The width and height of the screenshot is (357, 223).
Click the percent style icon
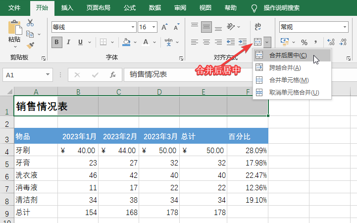point(304,42)
